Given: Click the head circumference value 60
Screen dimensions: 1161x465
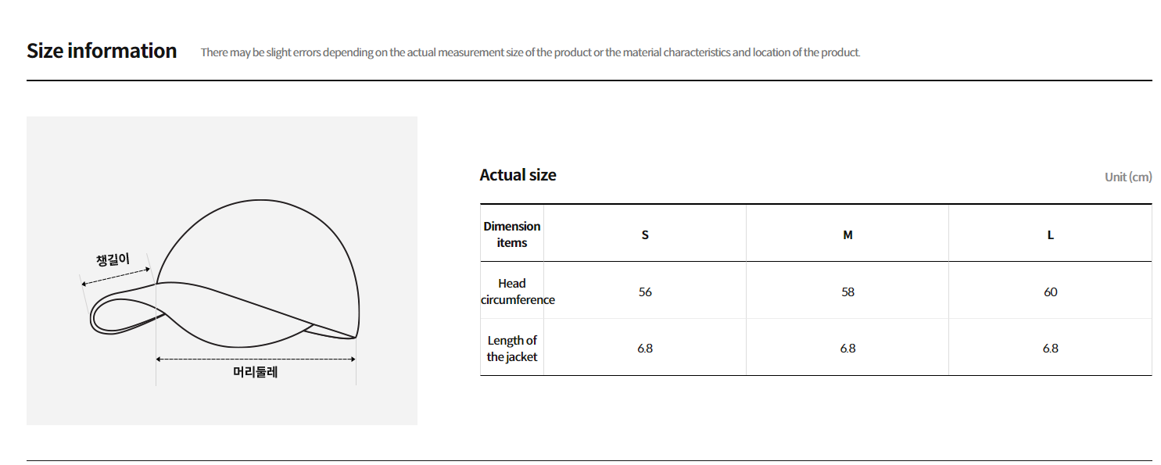Looking at the screenshot, I should coord(1050,292).
